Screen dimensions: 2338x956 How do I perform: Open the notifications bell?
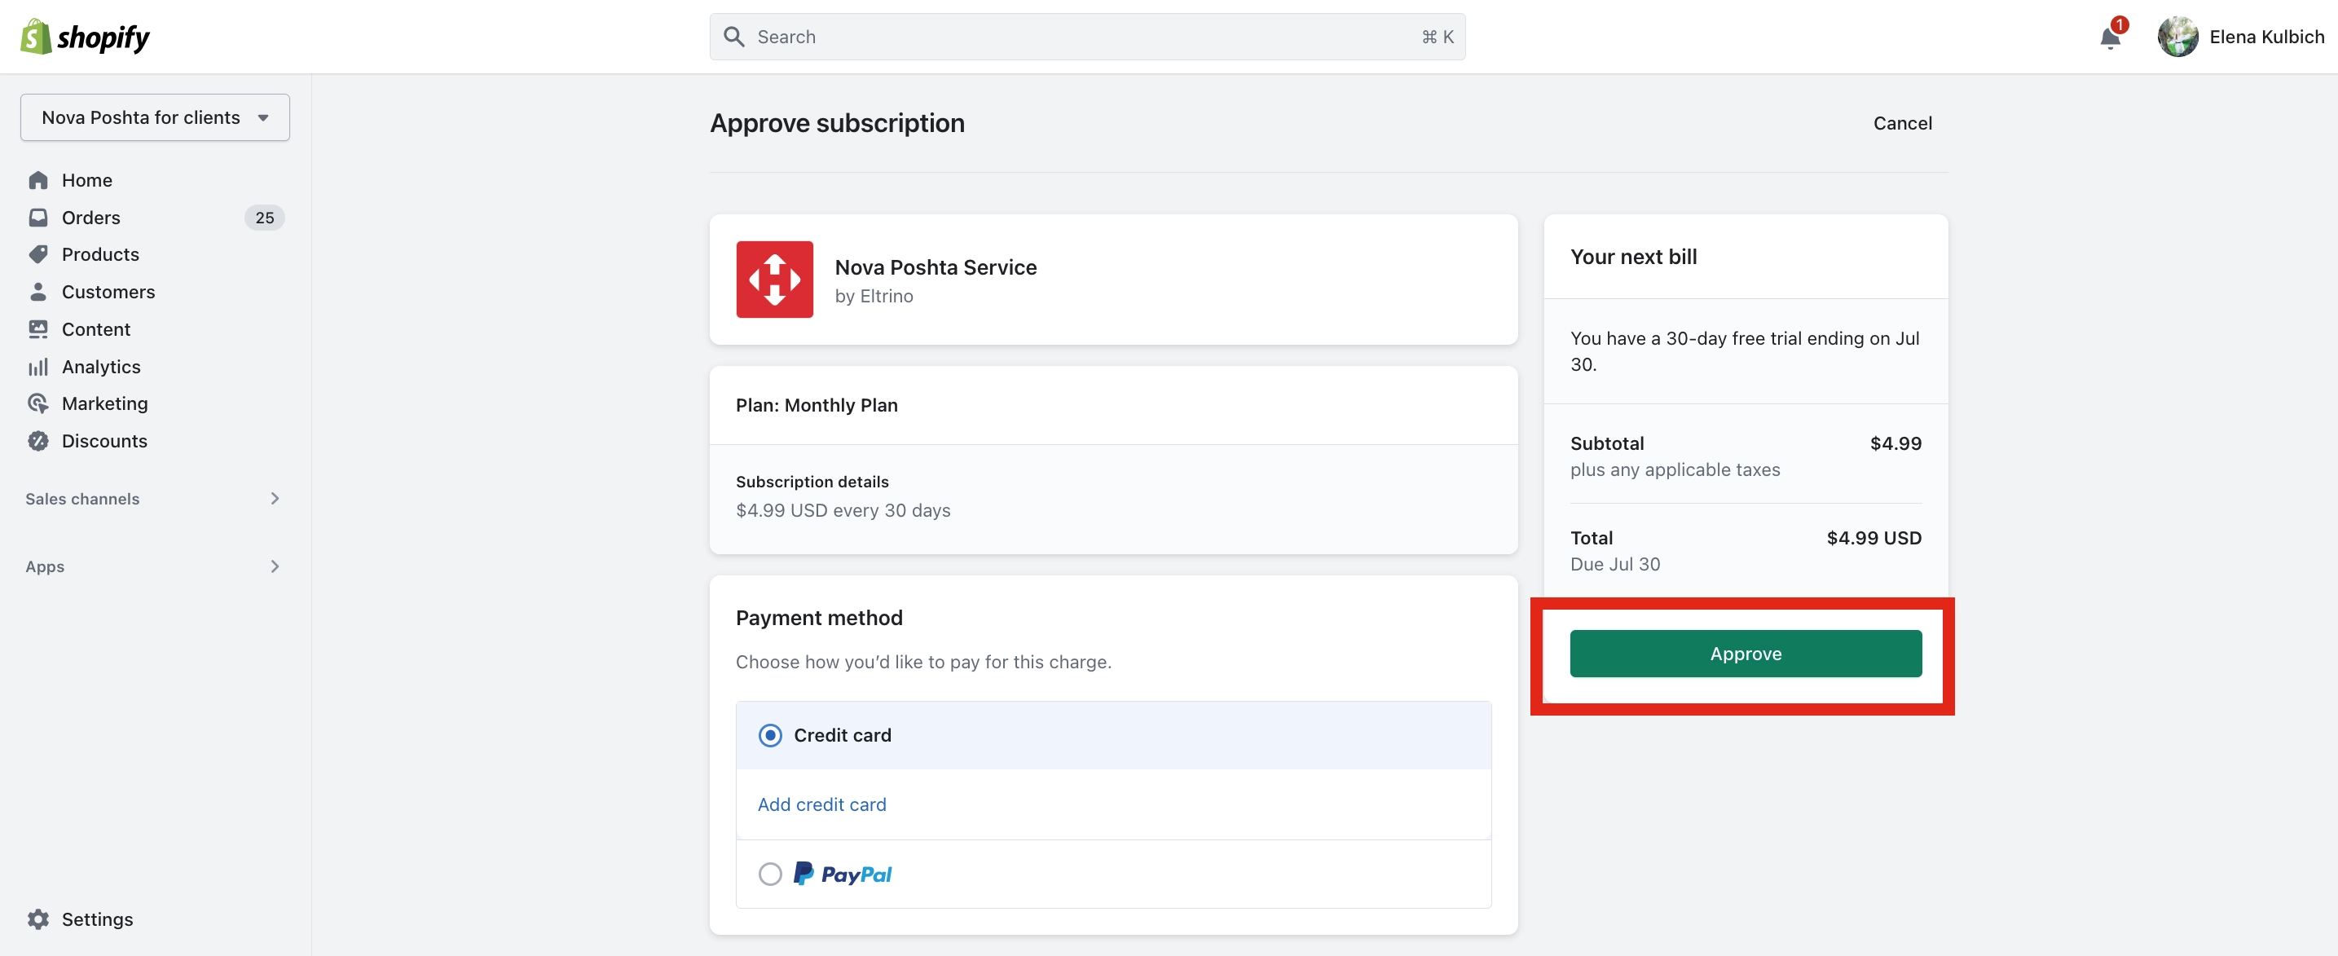(x=2110, y=38)
